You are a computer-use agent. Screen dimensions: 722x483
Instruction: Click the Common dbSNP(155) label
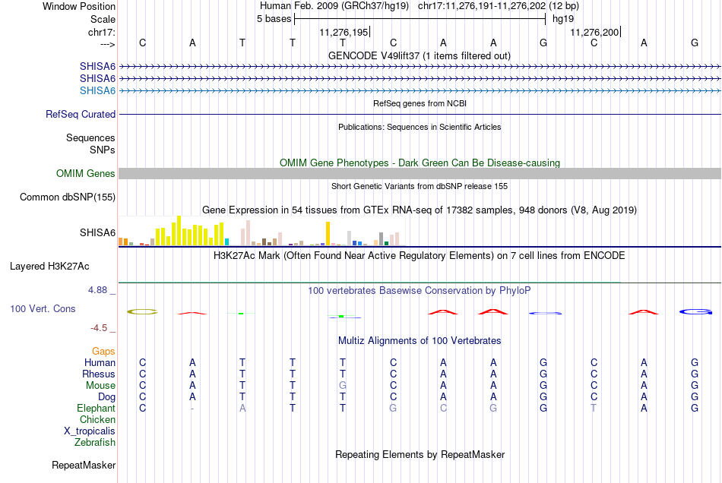tap(67, 197)
